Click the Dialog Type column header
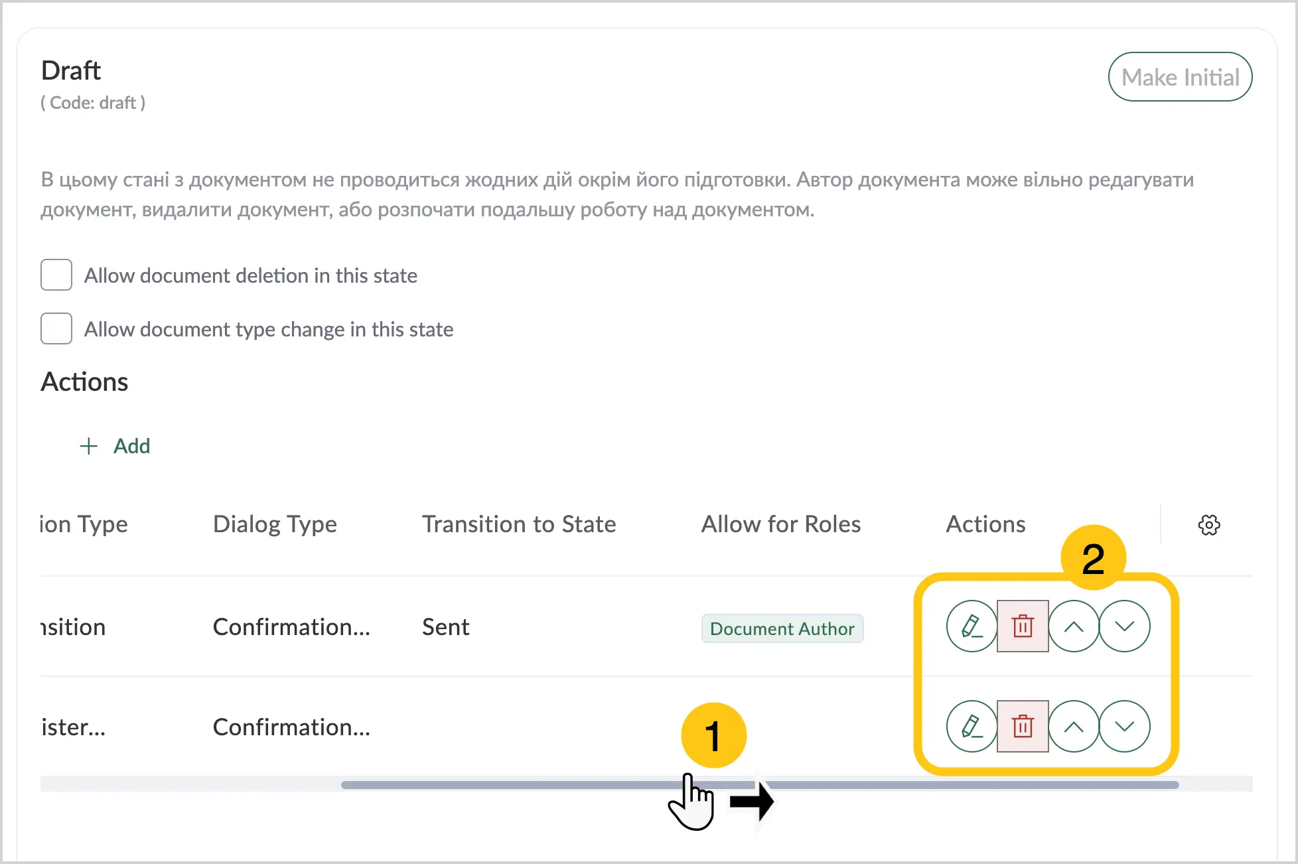Image resolution: width=1298 pixels, height=864 pixels. coord(275,524)
